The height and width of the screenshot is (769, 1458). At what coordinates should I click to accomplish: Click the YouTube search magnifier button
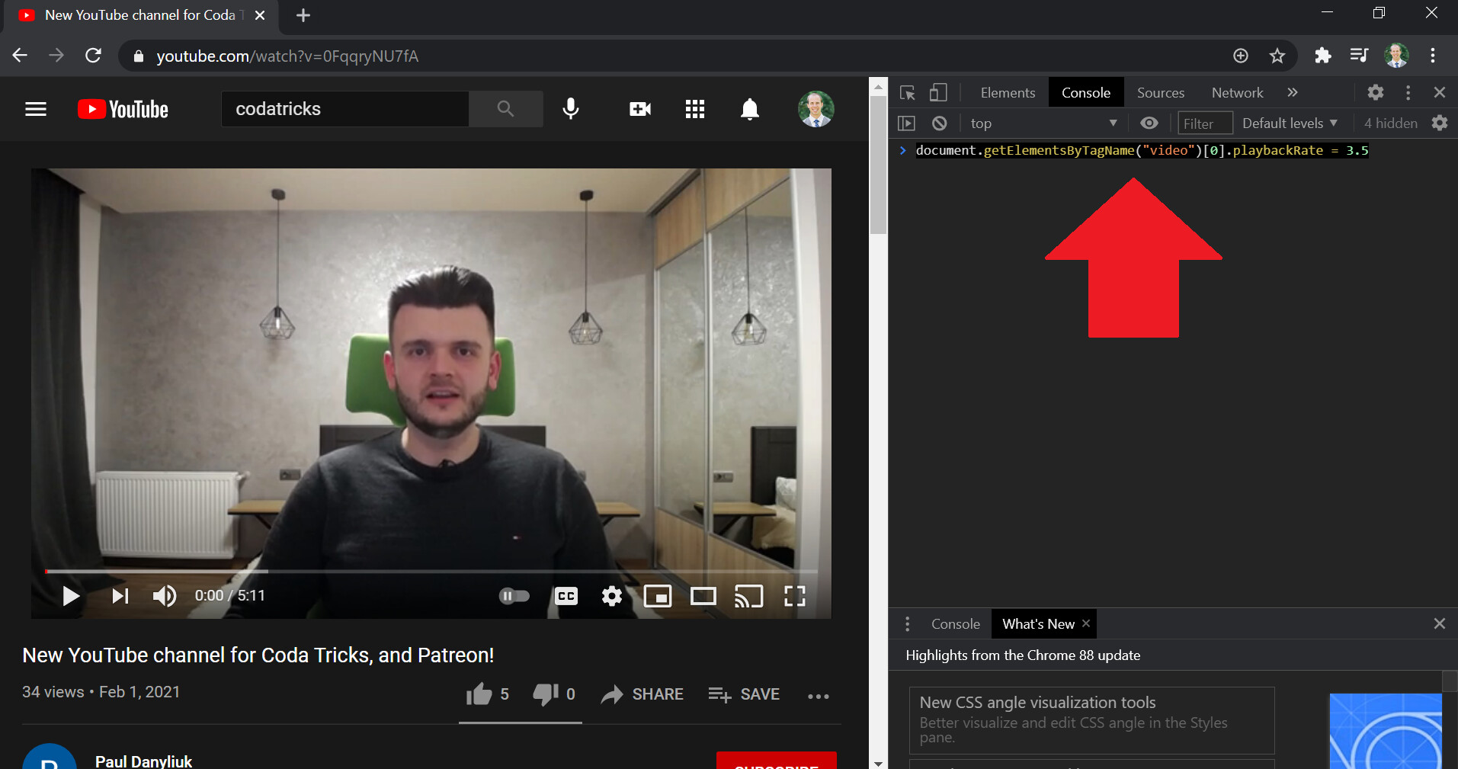click(x=505, y=109)
